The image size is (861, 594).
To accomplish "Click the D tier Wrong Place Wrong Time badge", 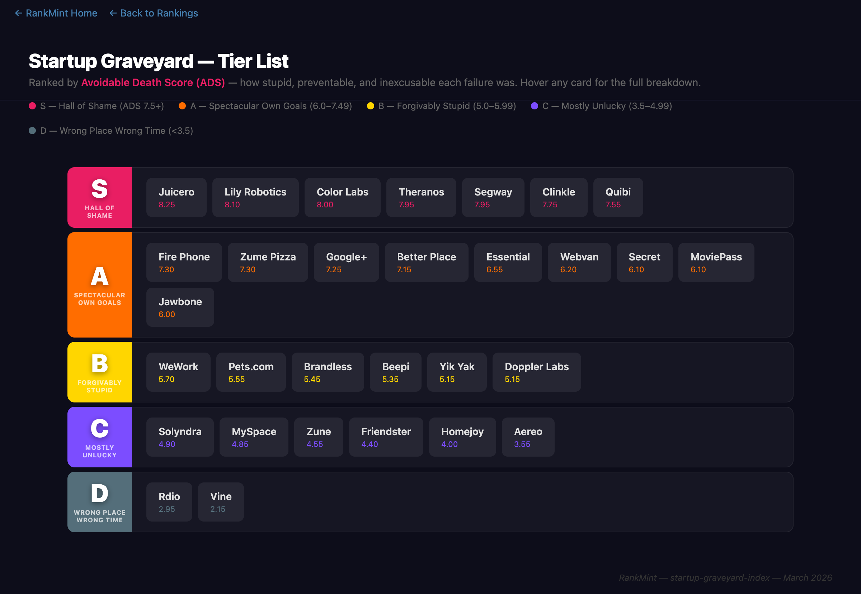I will [x=99, y=502].
